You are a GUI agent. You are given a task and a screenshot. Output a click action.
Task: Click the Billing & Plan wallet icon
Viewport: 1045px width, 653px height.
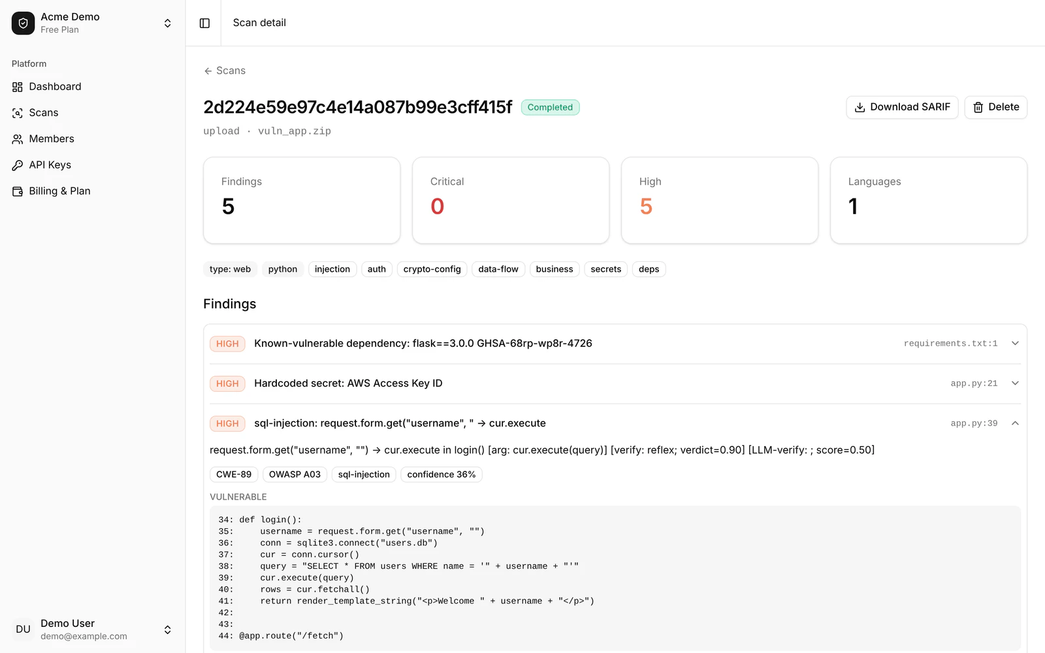coord(18,191)
